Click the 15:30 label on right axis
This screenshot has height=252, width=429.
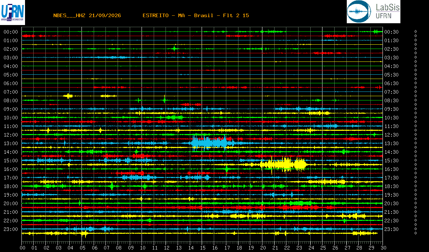(391, 160)
